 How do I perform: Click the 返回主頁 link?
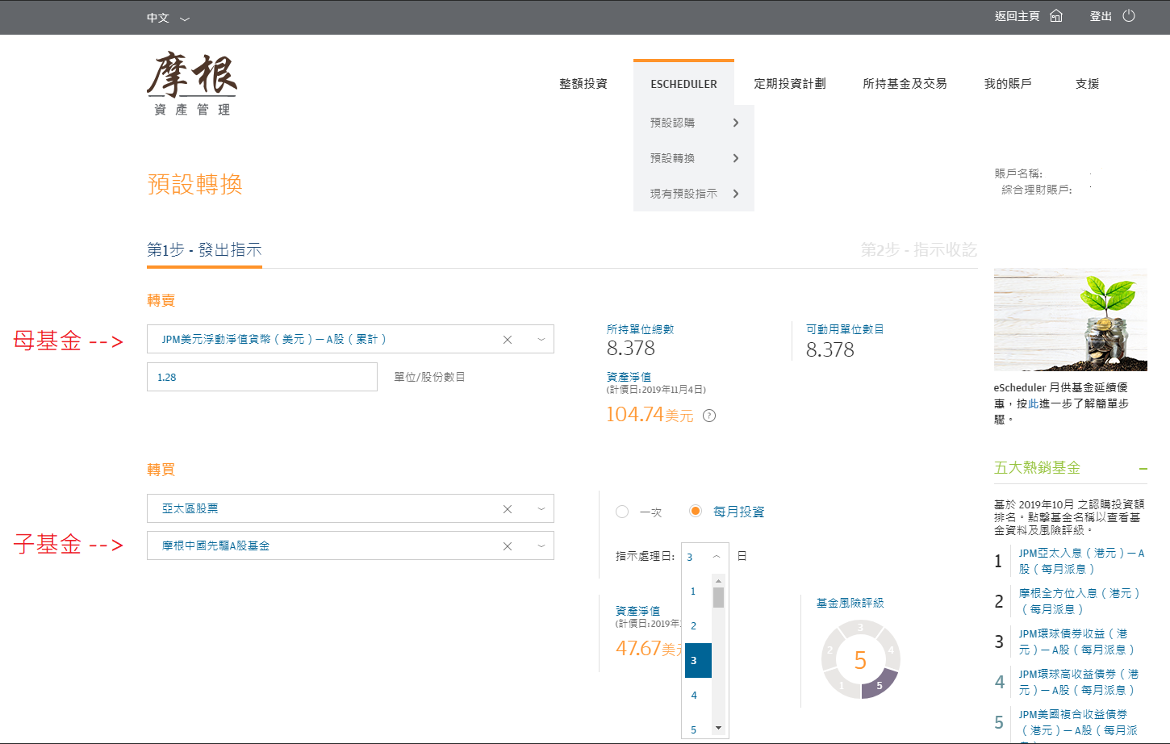tap(1017, 16)
